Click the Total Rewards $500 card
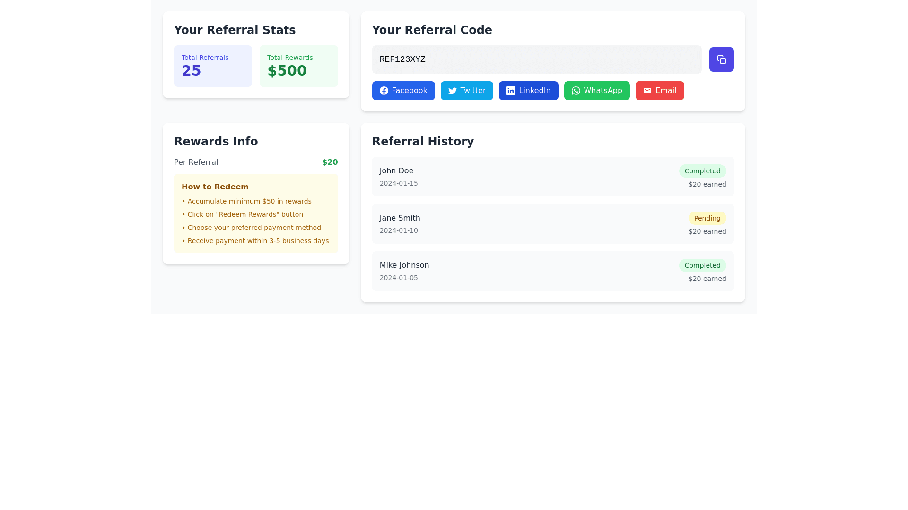The height and width of the screenshot is (510, 908). coord(298,66)
